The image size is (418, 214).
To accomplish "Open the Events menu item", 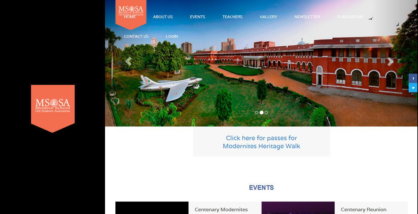I will point(198,17).
